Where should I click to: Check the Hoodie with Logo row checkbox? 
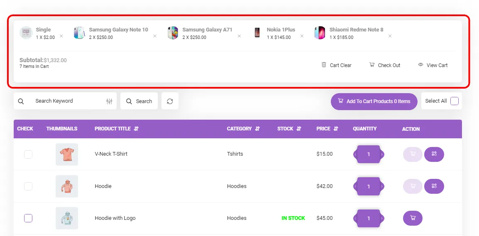click(28, 218)
